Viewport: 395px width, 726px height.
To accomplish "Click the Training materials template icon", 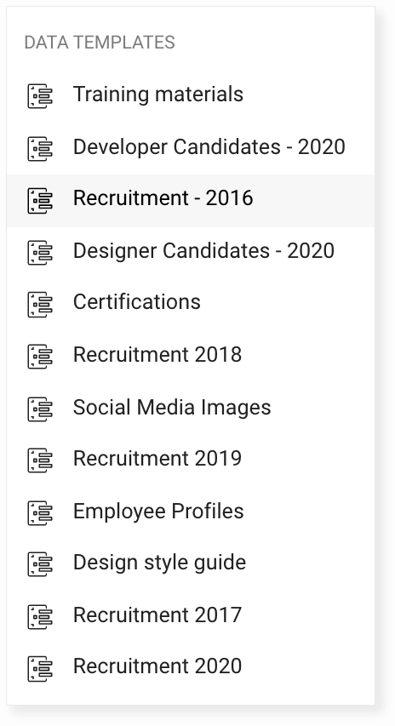I will [40, 96].
